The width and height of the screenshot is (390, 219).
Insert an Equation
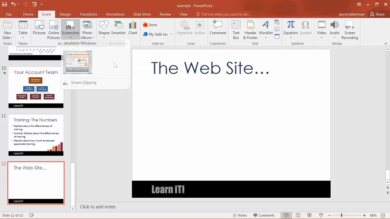pos(291,28)
